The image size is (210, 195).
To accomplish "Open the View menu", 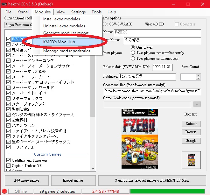I will click(x=61, y=12).
